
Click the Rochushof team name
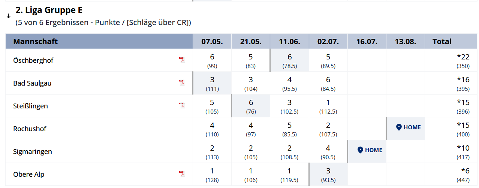coord(30,129)
